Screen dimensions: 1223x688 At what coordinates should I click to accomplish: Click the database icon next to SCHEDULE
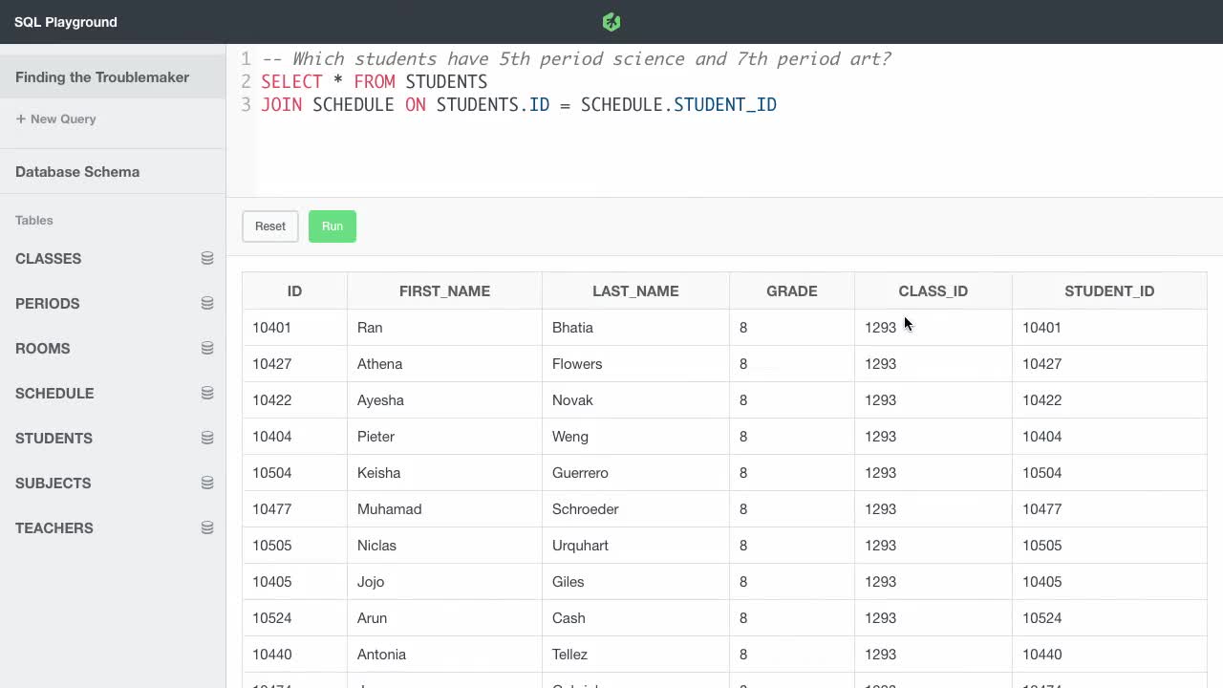(x=207, y=392)
